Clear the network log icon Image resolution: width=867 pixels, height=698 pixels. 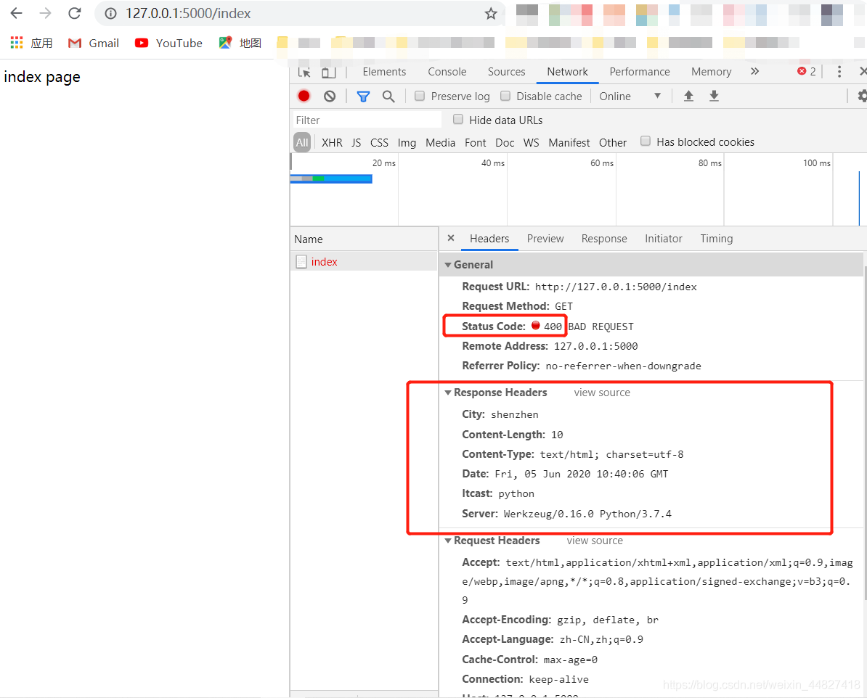click(x=330, y=97)
